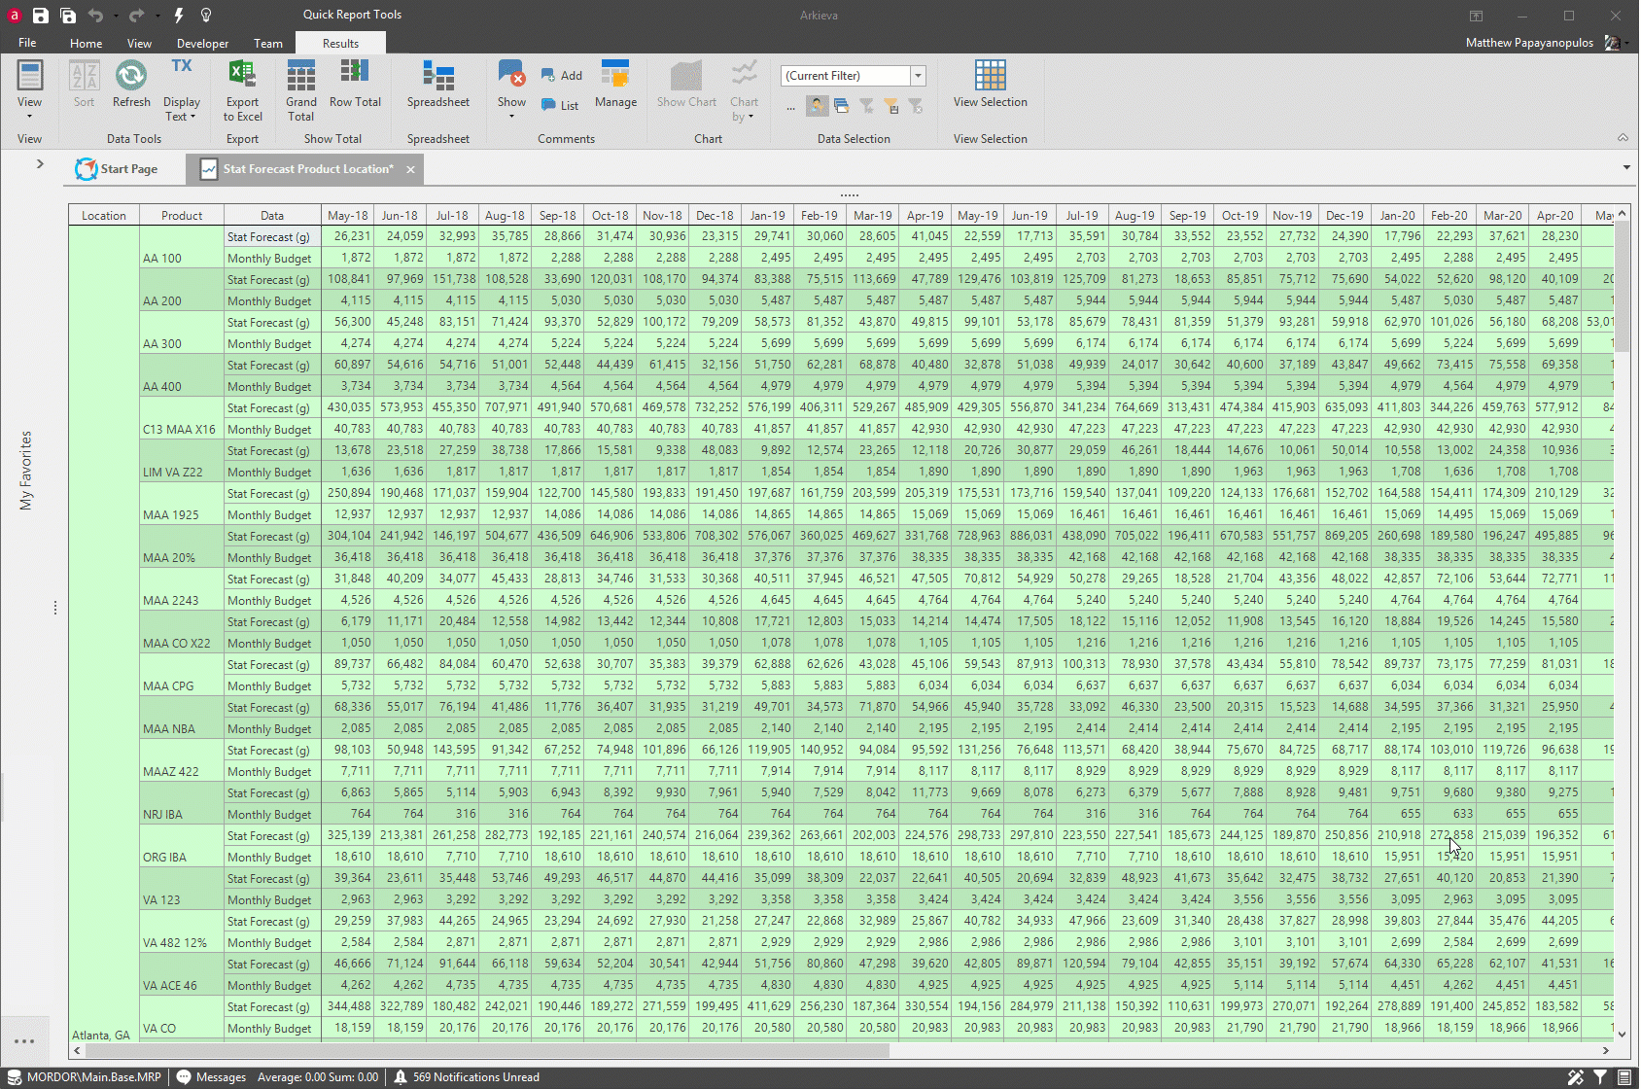
Task: Open Messages in the status bar
Action: click(211, 1076)
